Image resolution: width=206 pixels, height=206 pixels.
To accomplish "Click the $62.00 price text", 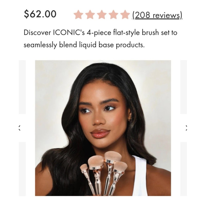I will pos(40,14).
